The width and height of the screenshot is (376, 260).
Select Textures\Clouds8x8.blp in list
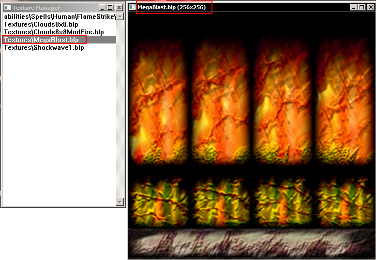coord(59,25)
